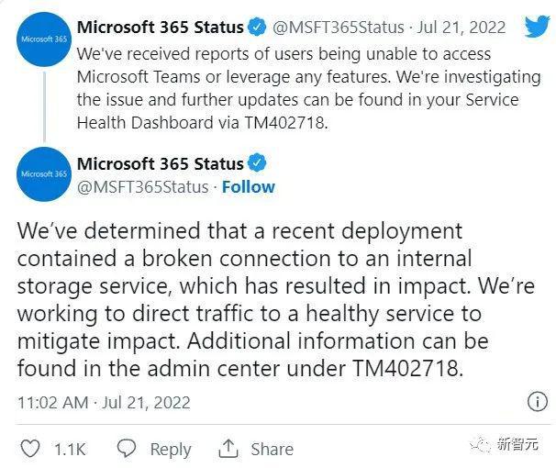
Task: Click the Share upload arrow icon
Action: (228, 449)
